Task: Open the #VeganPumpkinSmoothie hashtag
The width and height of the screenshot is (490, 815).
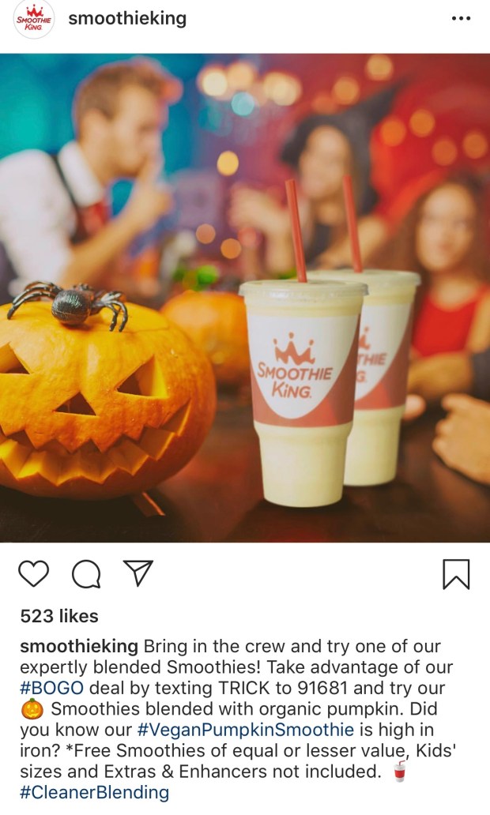Action: point(246,730)
